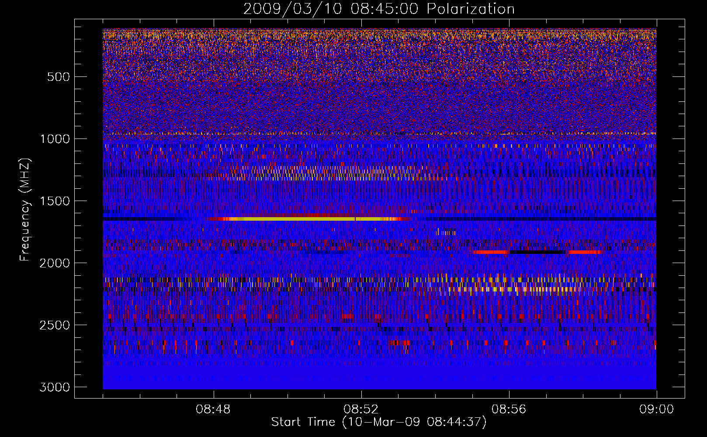This screenshot has height=437, width=707.
Task: Click the 08:48 time tick label
Action: pyautogui.click(x=213, y=409)
